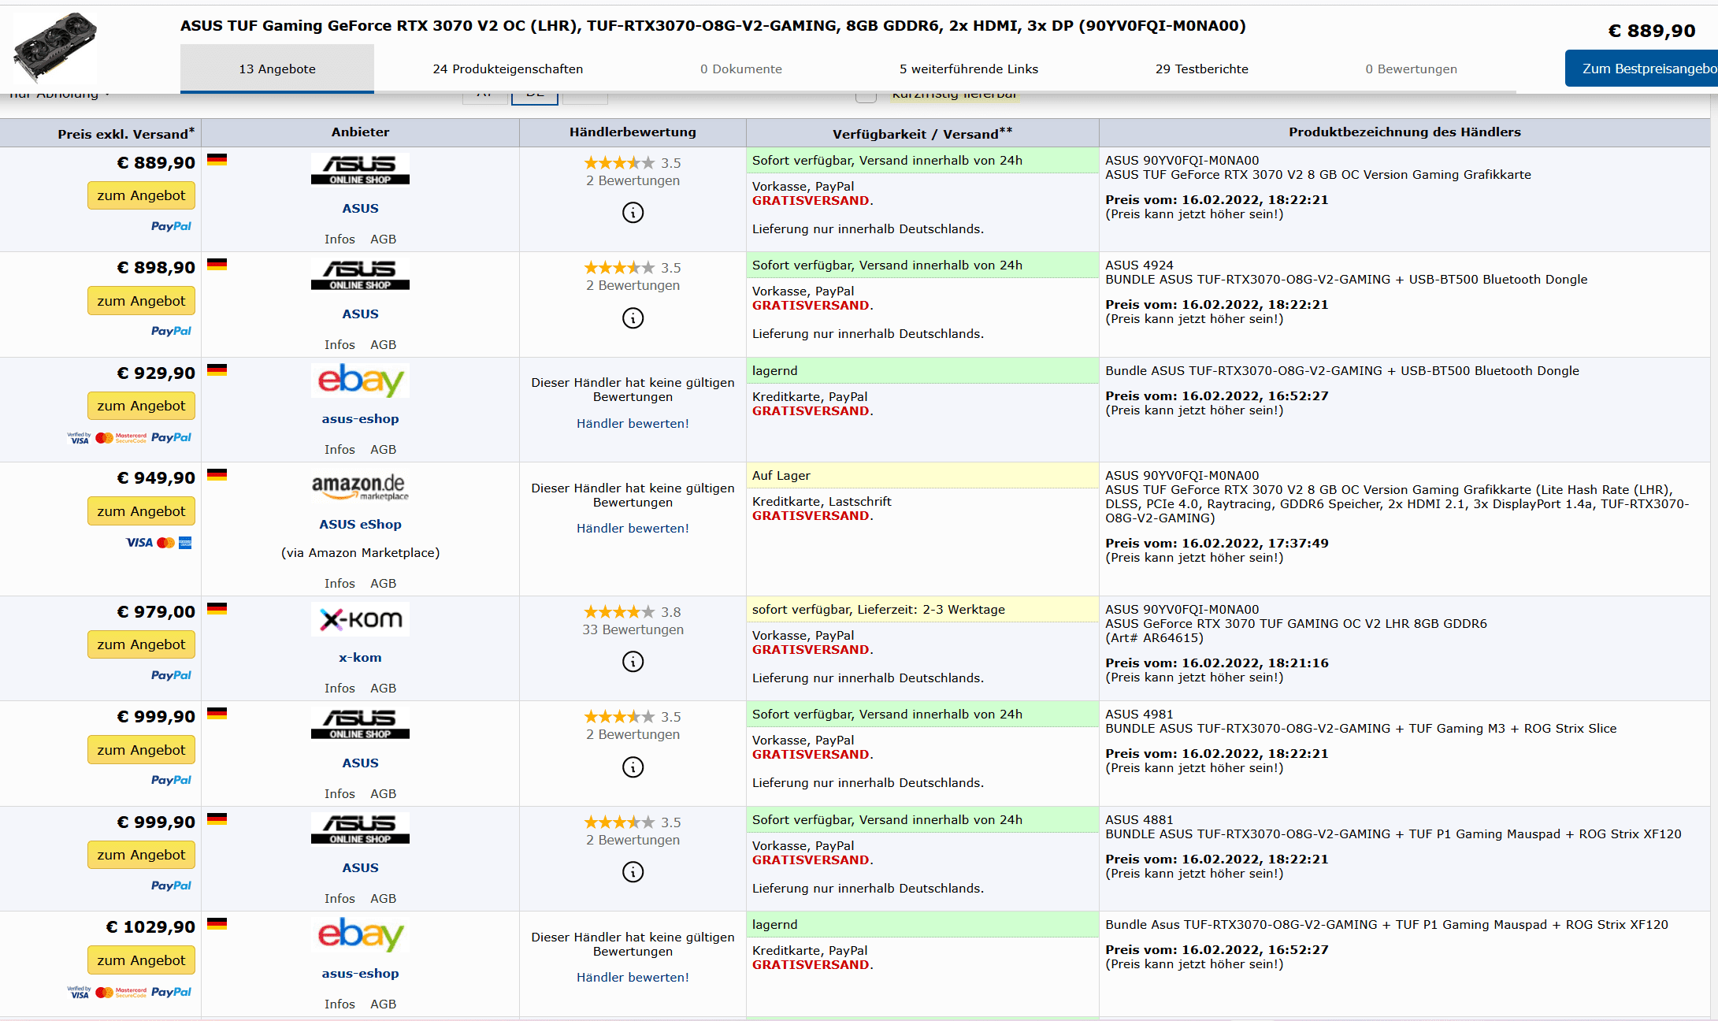The image size is (1718, 1021).
Task: Click 'Zum Bestpreisangebot' blue button
Action: 1642,69
